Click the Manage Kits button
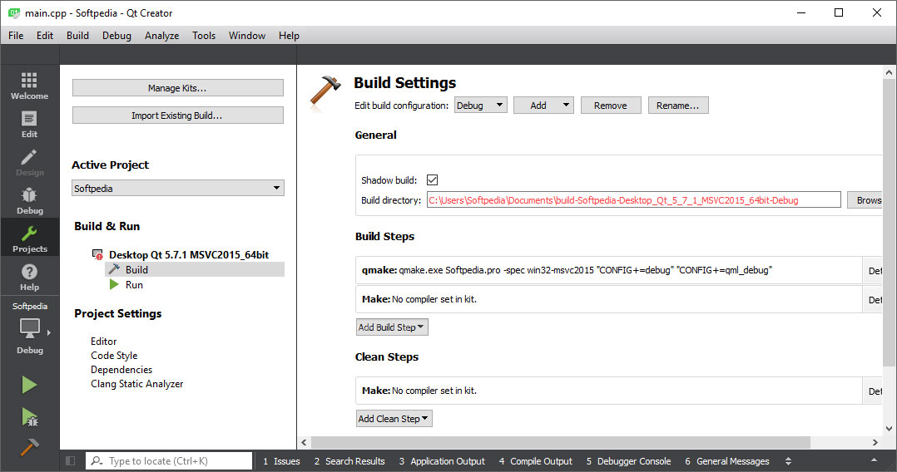Screen dimensions: 897x472 177,88
